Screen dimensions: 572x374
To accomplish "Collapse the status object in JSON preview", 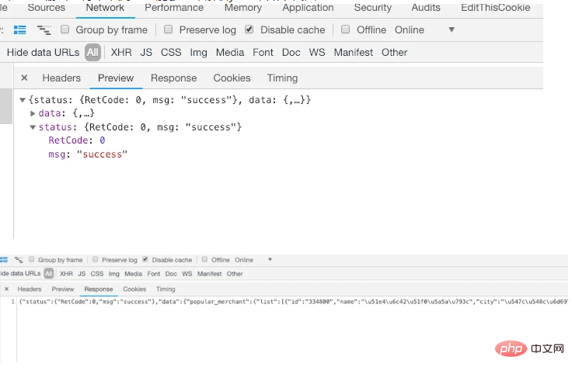I will tap(33, 127).
